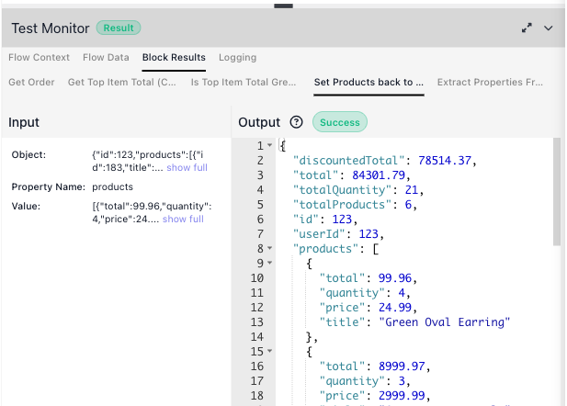Click the Input section heading
567x406 pixels.
pos(24,122)
